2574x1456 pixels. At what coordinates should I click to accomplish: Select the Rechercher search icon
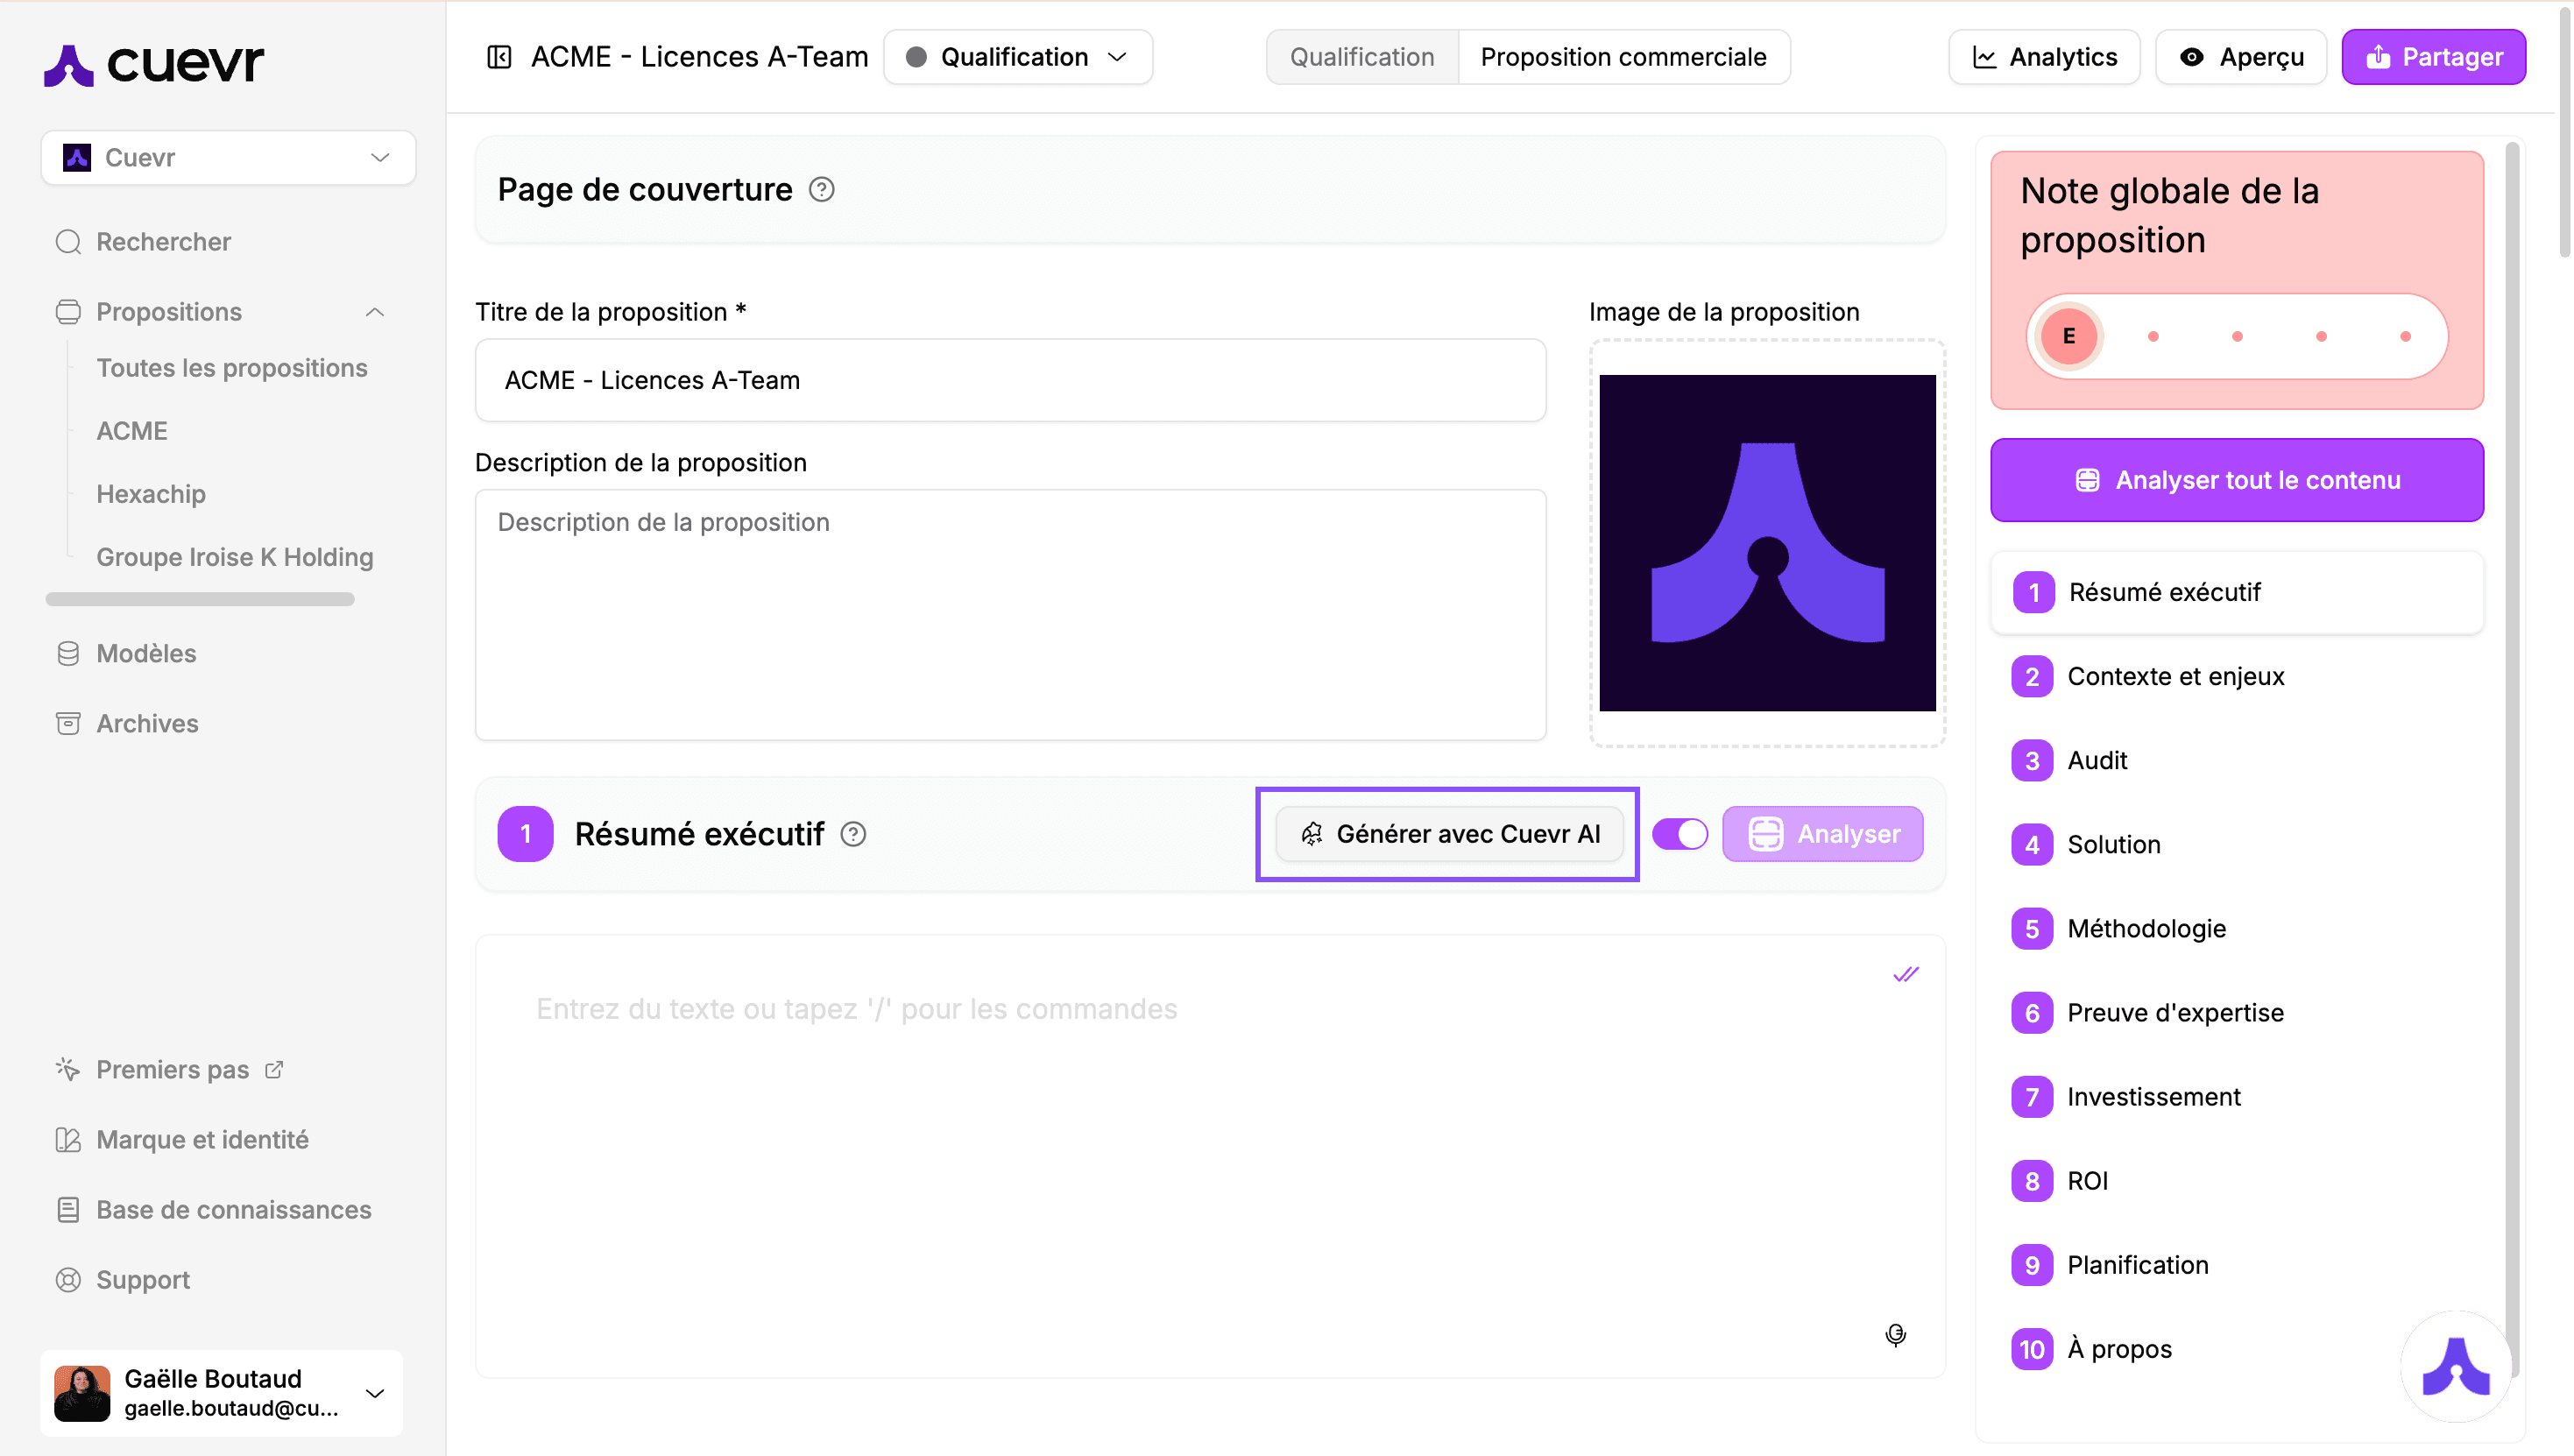[x=67, y=241]
